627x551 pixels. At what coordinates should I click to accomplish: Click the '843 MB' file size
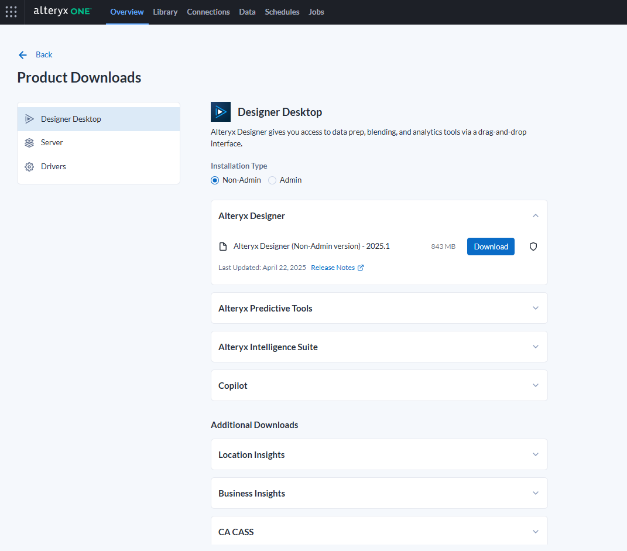coord(443,247)
